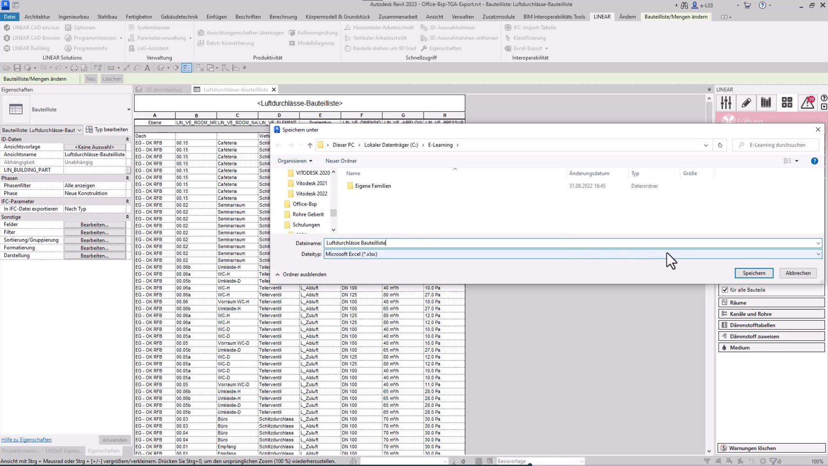
Task: Toggle the für alle Bauteile checkbox
Action: click(x=725, y=289)
